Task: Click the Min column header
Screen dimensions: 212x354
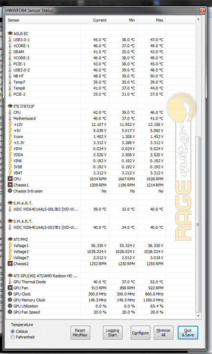Action: 123,20
